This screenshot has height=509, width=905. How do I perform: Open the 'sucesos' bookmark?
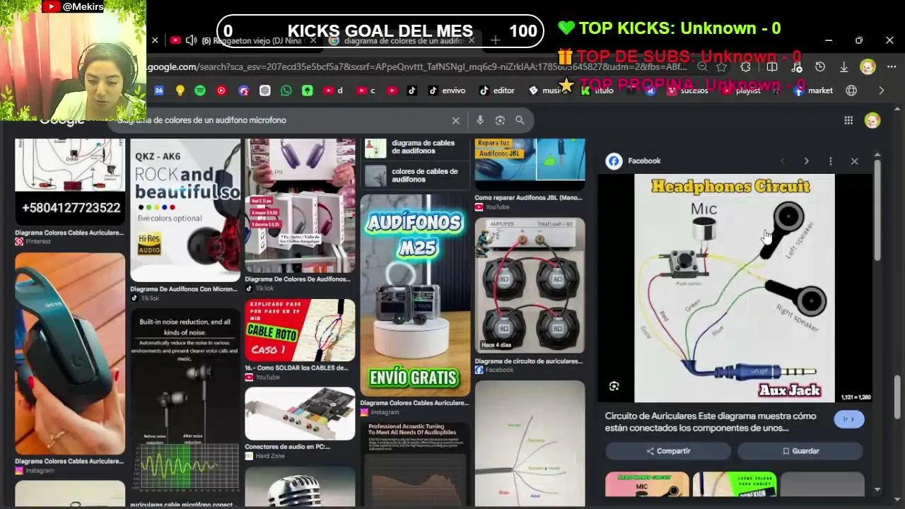click(x=688, y=90)
